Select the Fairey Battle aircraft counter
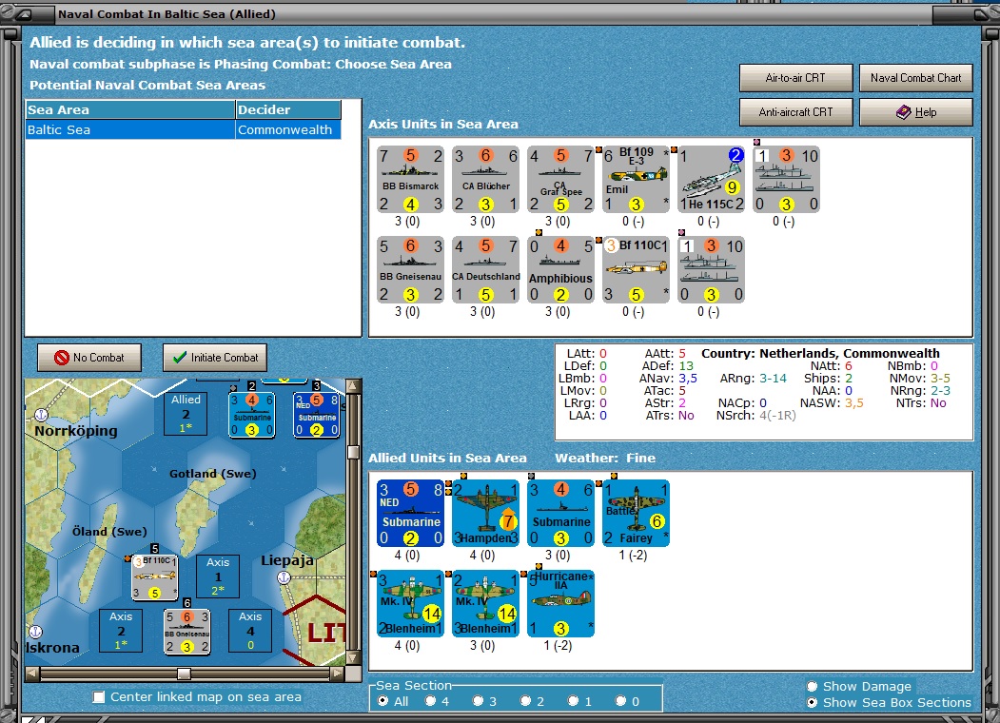 (x=636, y=514)
